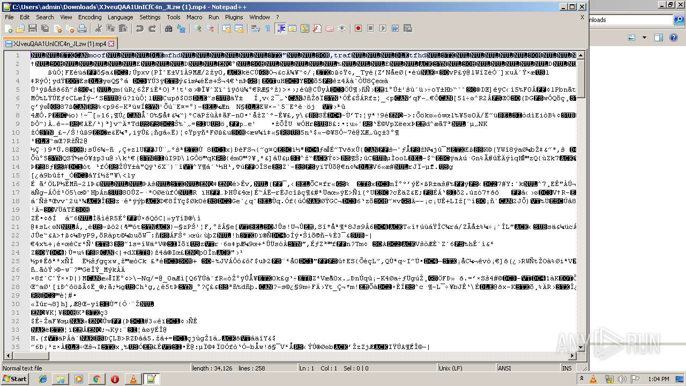This screenshot has width=686, height=386.
Task: Click the INS status bar indicator
Action: coord(568,368)
